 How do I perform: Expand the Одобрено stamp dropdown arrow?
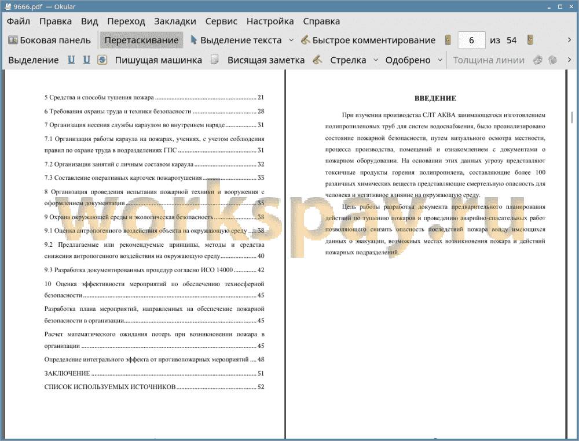point(440,60)
